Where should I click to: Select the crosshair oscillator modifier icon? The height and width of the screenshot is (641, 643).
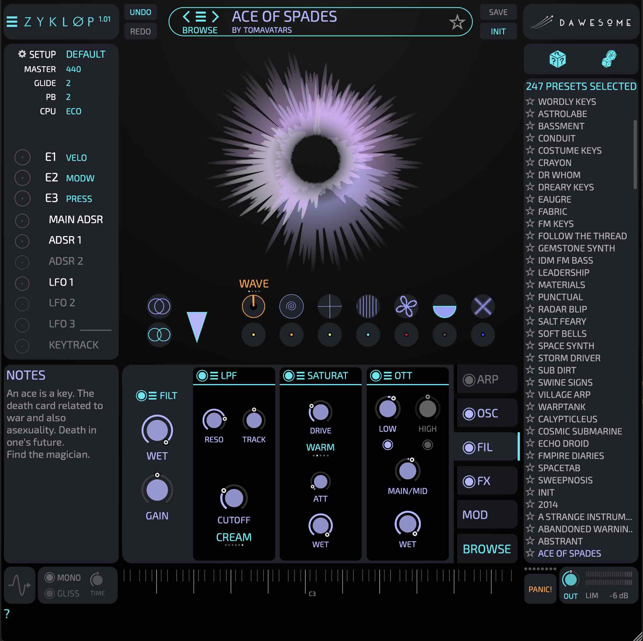tap(330, 306)
